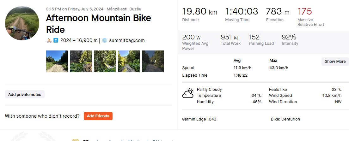
Task: Click the cyclist emoji icon in description
Action: point(49,40)
